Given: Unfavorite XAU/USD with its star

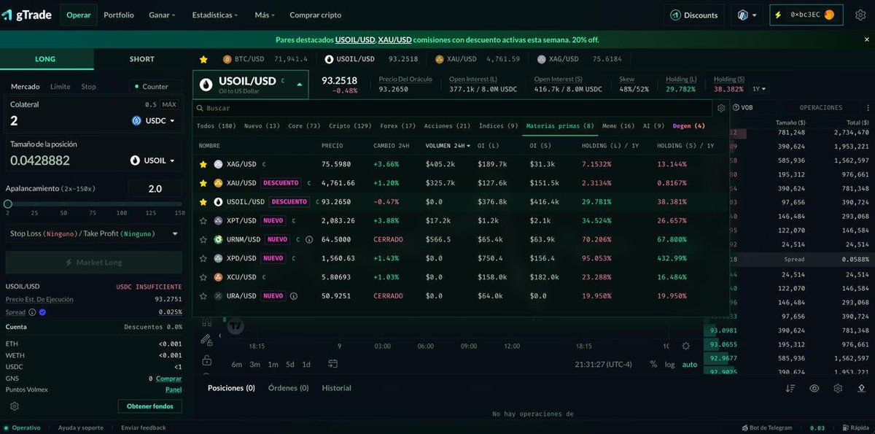Looking at the screenshot, I should (x=203, y=182).
